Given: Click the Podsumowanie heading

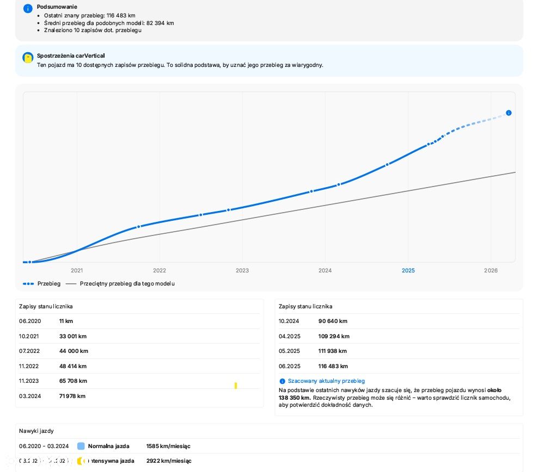Looking at the screenshot, I should 57,7.
